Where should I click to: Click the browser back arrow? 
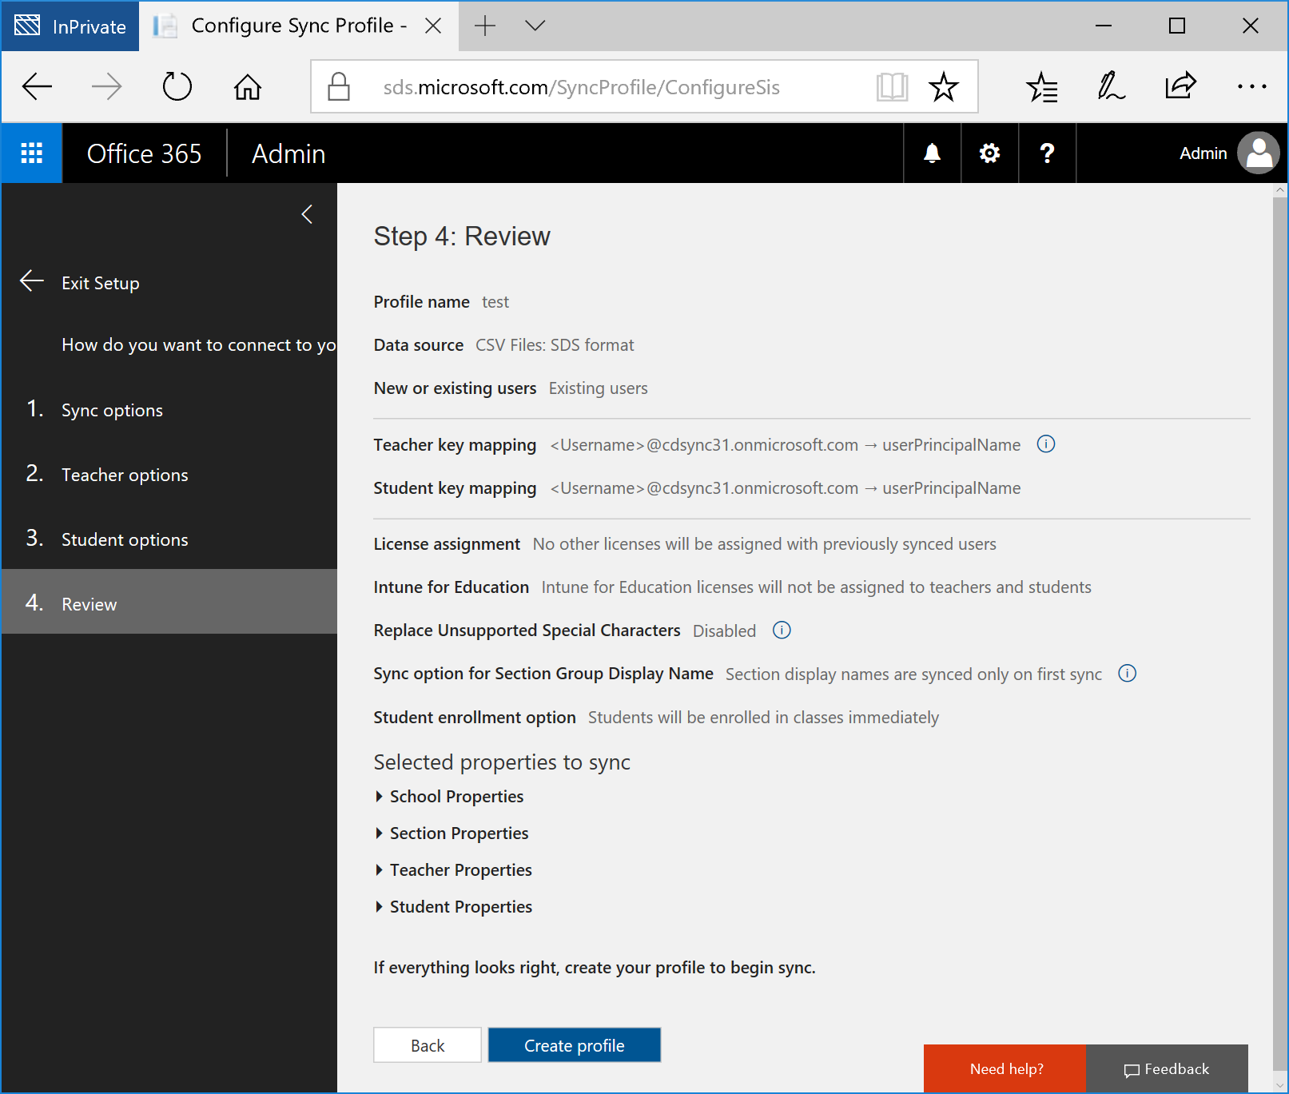pyautogui.click(x=37, y=86)
